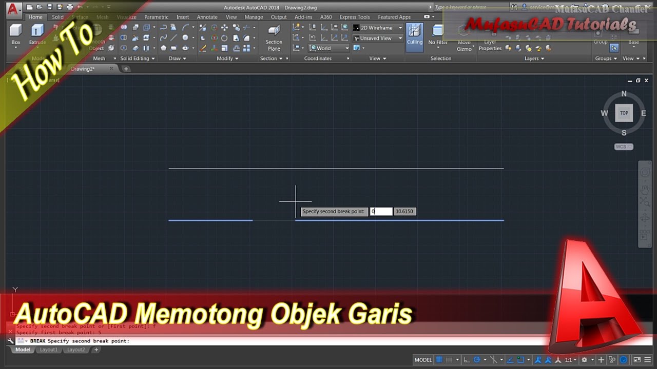
Task: Click TOP face on the ViewCube
Action: 624,113
